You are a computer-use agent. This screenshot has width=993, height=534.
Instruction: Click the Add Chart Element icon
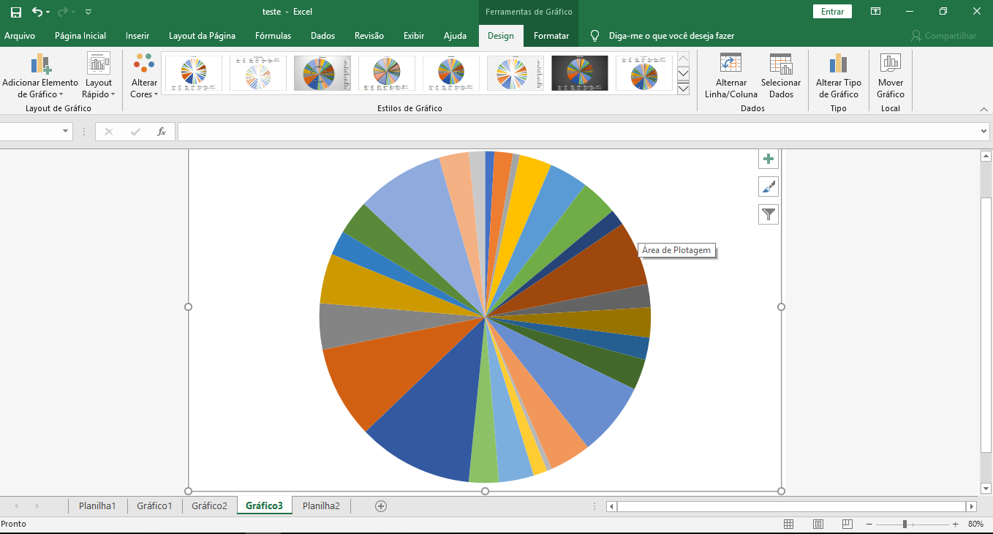tap(40, 65)
